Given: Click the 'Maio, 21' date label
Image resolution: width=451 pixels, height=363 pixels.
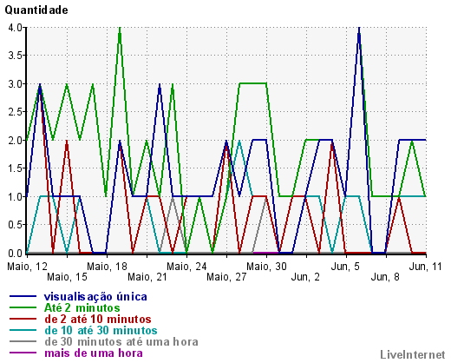Looking at the screenshot, I should (x=147, y=277).
